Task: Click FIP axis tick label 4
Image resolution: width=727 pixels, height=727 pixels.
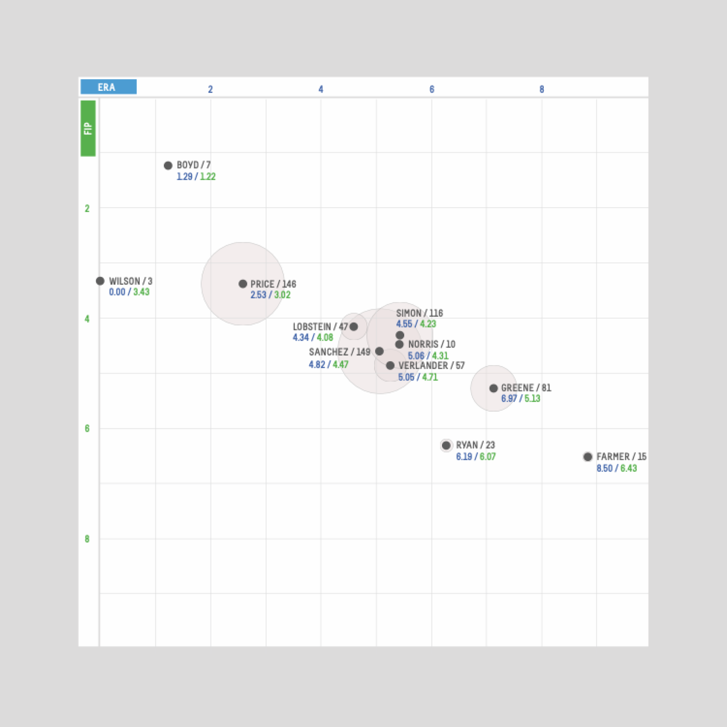Action: click(x=87, y=319)
